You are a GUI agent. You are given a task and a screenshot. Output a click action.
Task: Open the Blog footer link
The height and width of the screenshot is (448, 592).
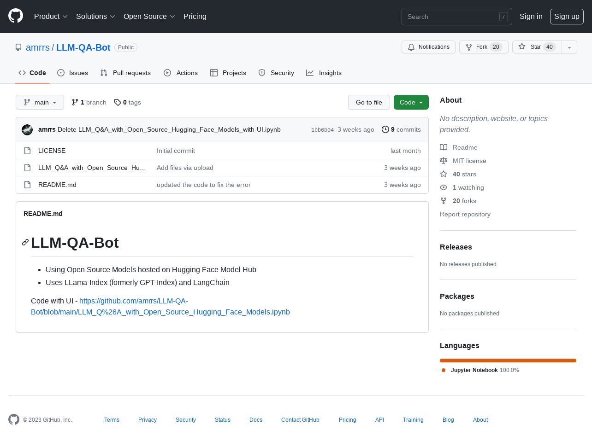pos(448,420)
